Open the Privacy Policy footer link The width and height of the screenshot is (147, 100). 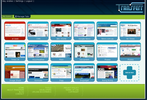pyautogui.click(x=71, y=88)
